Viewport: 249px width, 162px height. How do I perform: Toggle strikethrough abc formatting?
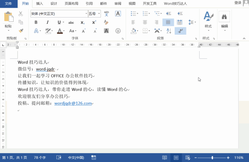tap(71, 23)
